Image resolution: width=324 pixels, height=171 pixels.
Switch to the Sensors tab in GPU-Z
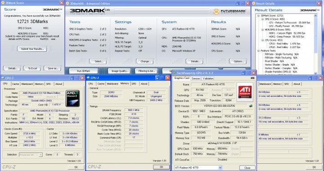[x=196, y=79]
